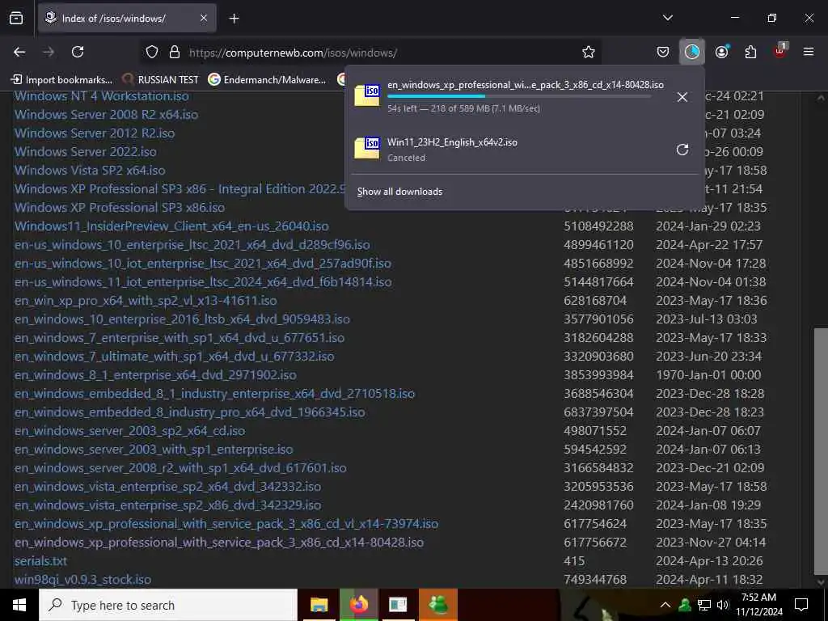Screen dimensions: 828x621
Task: Open en_windows_10_enterprise_2016_ltsb iso link
Action: [182, 319]
